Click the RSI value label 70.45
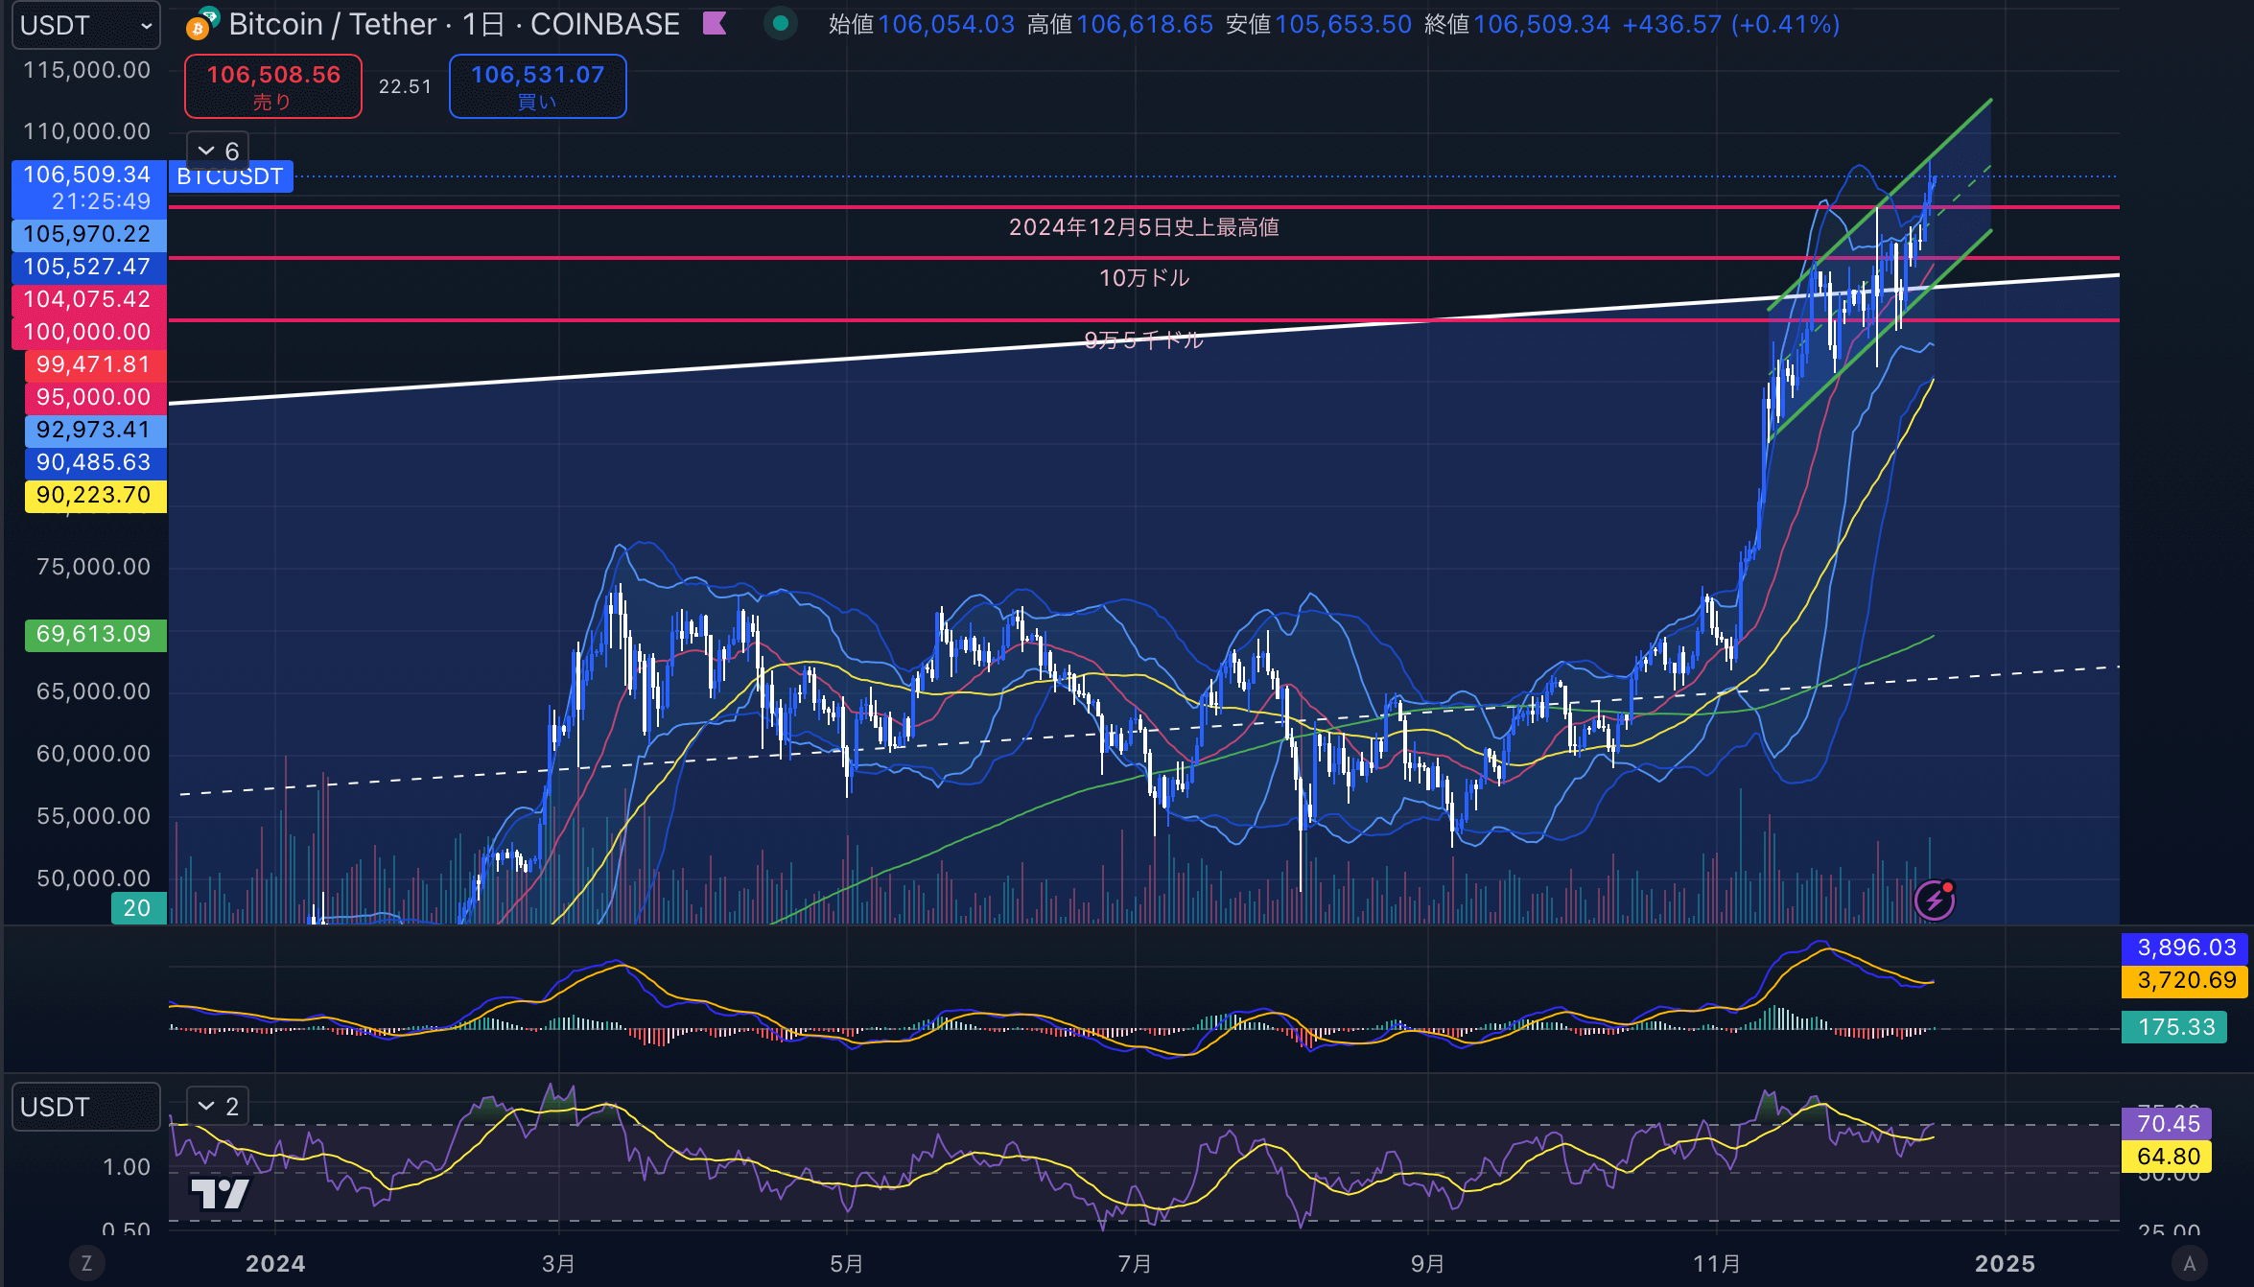Screen dimensions: 2254x1287 [2166, 1123]
